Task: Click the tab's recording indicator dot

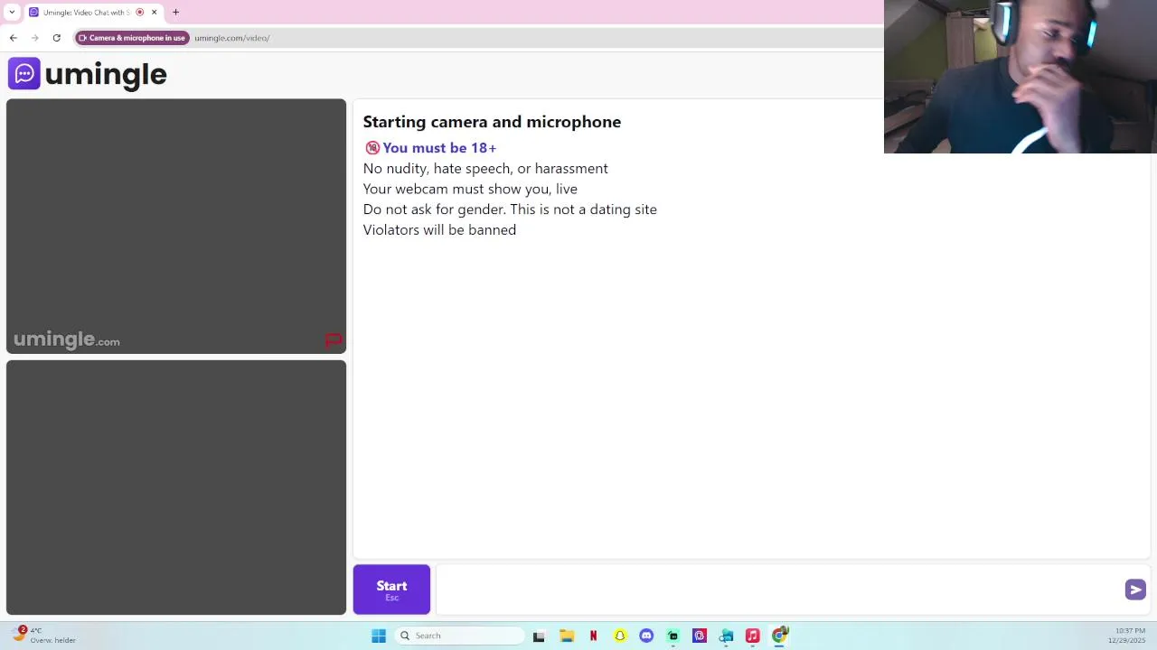Action: (x=139, y=13)
